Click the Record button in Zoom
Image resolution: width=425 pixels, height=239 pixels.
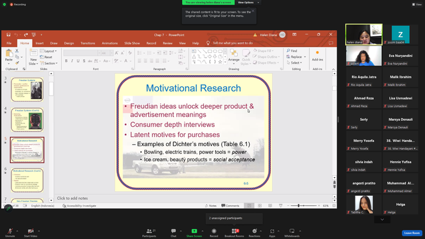214,232
